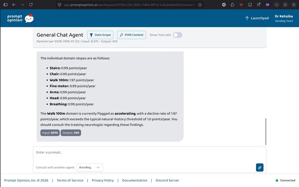This screenshot has height=187, width=299.
Task: Click the bold word accelerating
Action: click(x=125, y=114)
